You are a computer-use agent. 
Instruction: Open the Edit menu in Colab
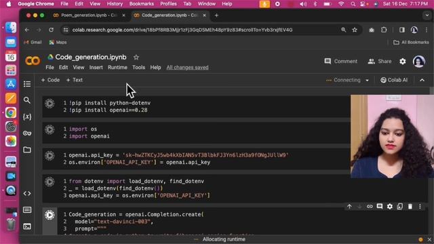(x=63, y=68)
